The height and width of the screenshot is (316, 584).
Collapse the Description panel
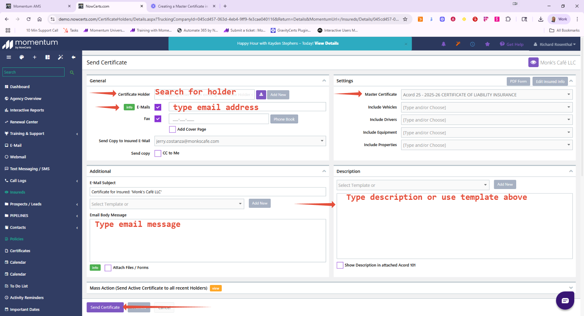click(x=571, y=171)
